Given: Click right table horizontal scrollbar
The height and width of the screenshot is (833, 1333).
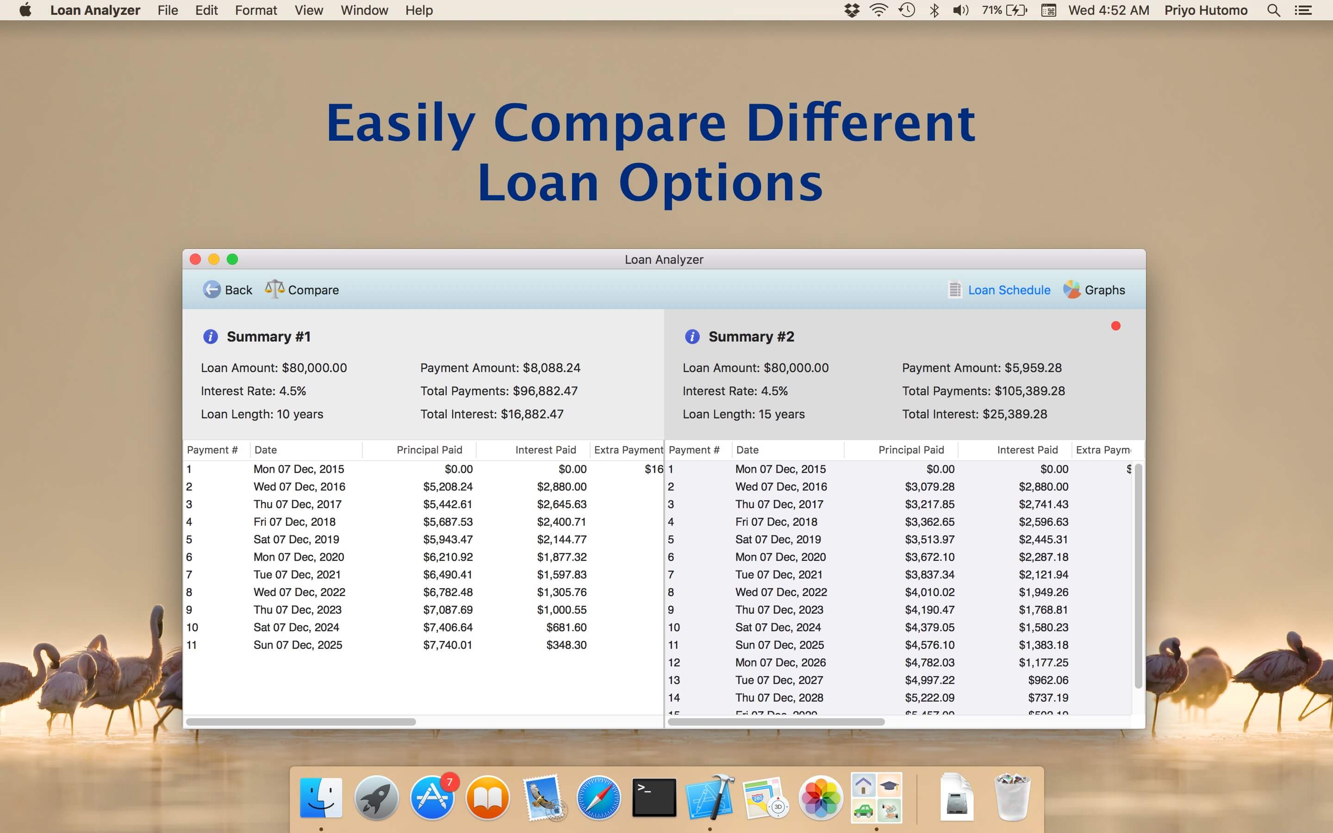Looking at the screenshot, I should (x=776, y=722).
